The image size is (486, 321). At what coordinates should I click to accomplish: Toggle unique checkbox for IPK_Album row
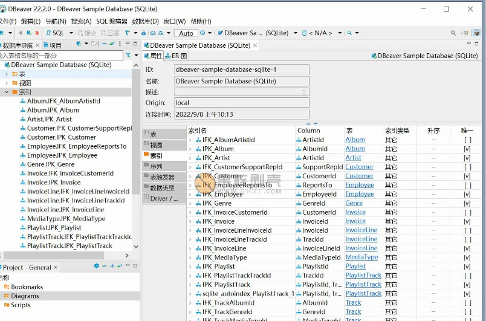[x=467, y=149]
